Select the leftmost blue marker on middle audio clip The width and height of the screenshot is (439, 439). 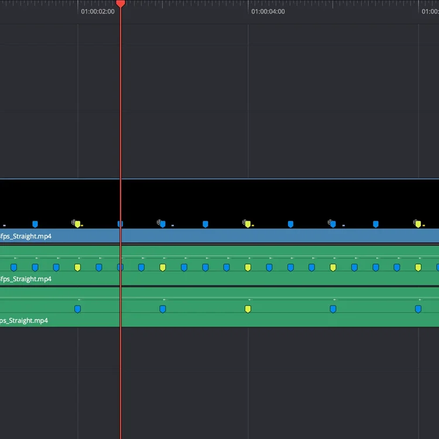tap(13, 267)
